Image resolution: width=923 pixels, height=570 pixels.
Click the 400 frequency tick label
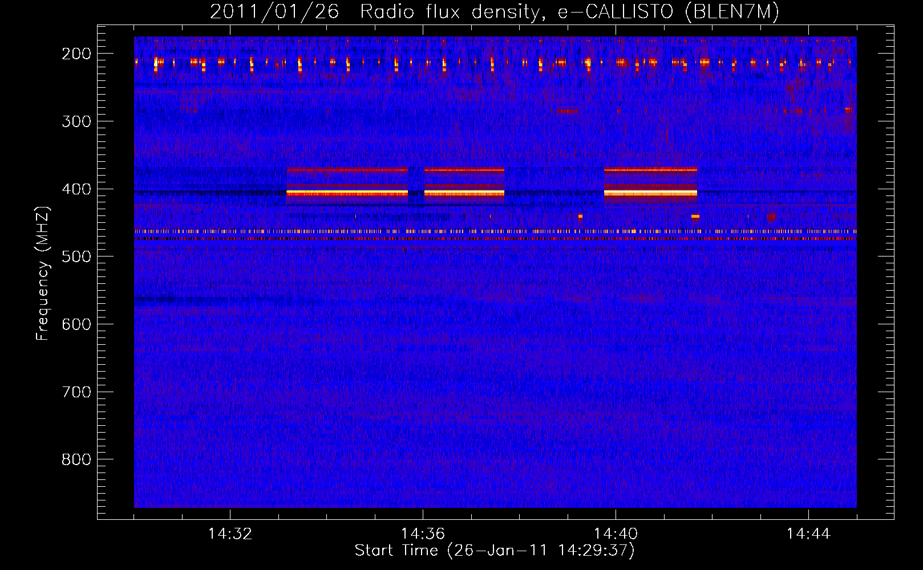coord(76,189)
